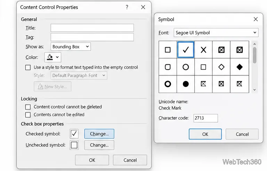The height and width of the screenshot is (171, 267).
Task: Click Change for Checked symbol
Action: point(99,134)
